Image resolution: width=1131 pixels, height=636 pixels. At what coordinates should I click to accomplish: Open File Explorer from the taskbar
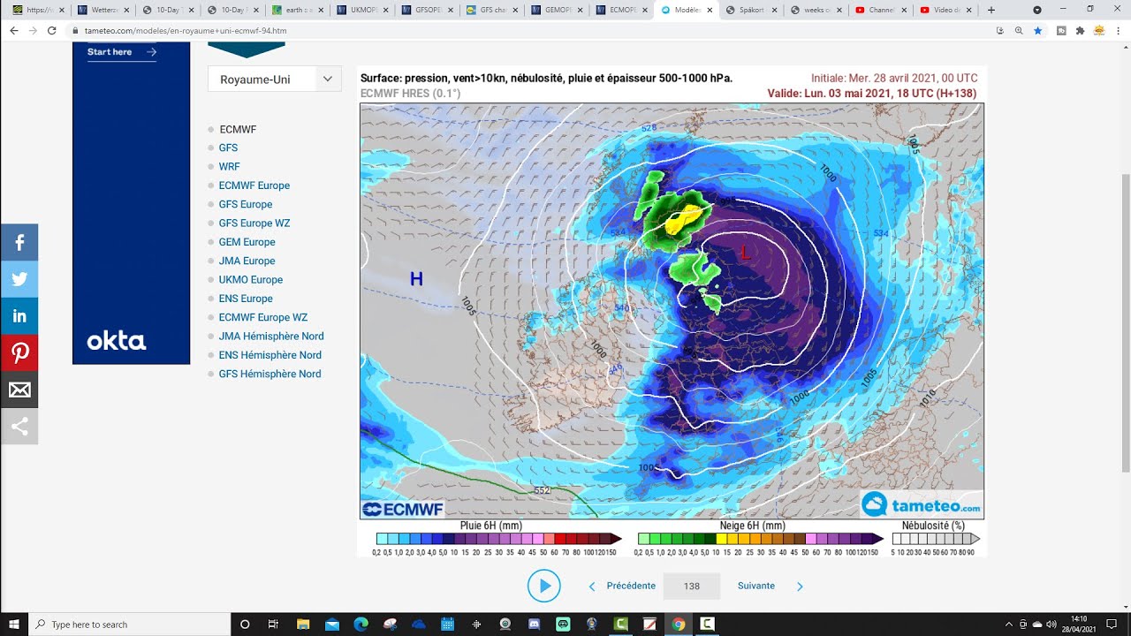(x=303, y=625)
